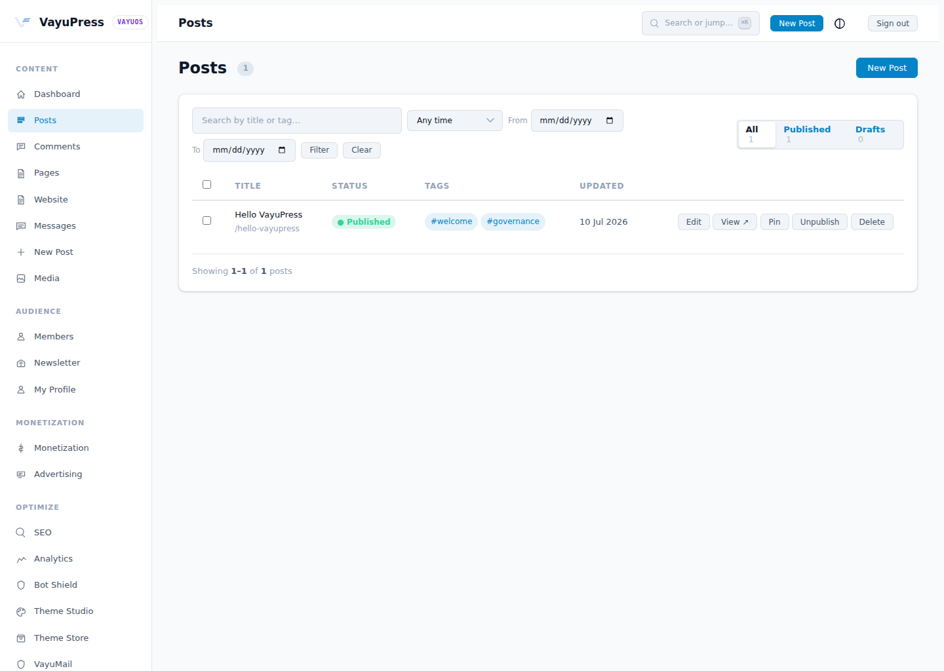The height and width of the screenshot is (671, 944).
Task: Click the search magnifier icon in header
Action: pos(654,23)
